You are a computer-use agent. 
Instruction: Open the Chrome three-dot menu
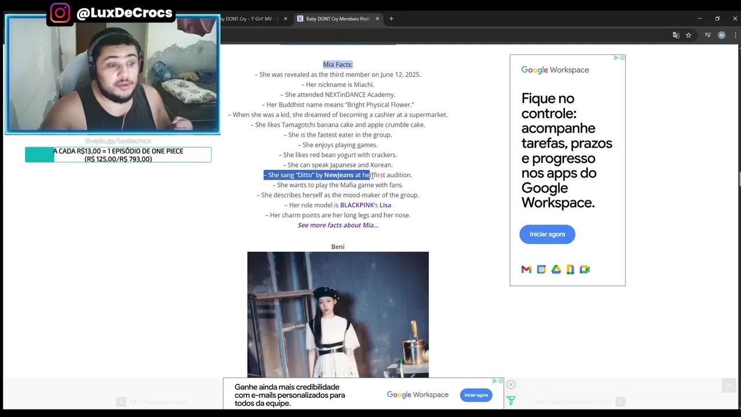coord(735,35)
